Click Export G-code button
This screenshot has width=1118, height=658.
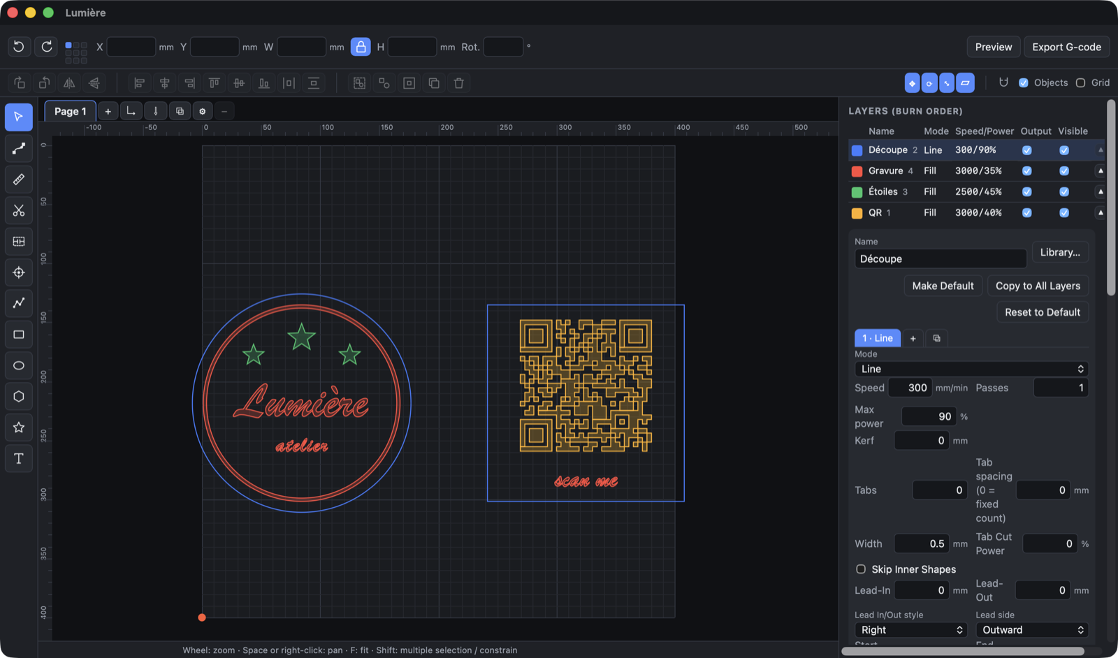click(1066, 47)
